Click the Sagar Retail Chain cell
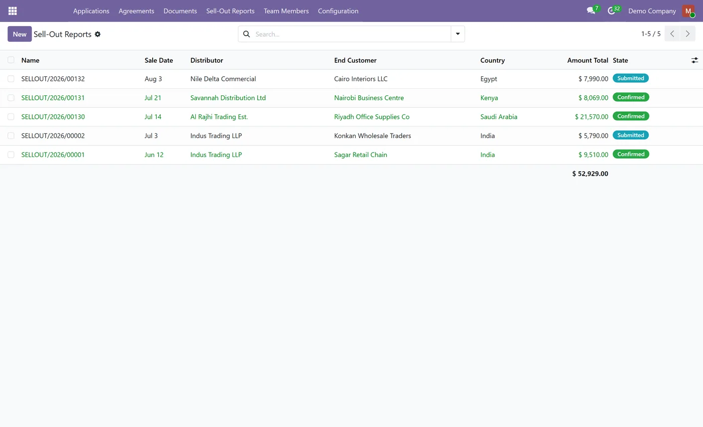 361,155
